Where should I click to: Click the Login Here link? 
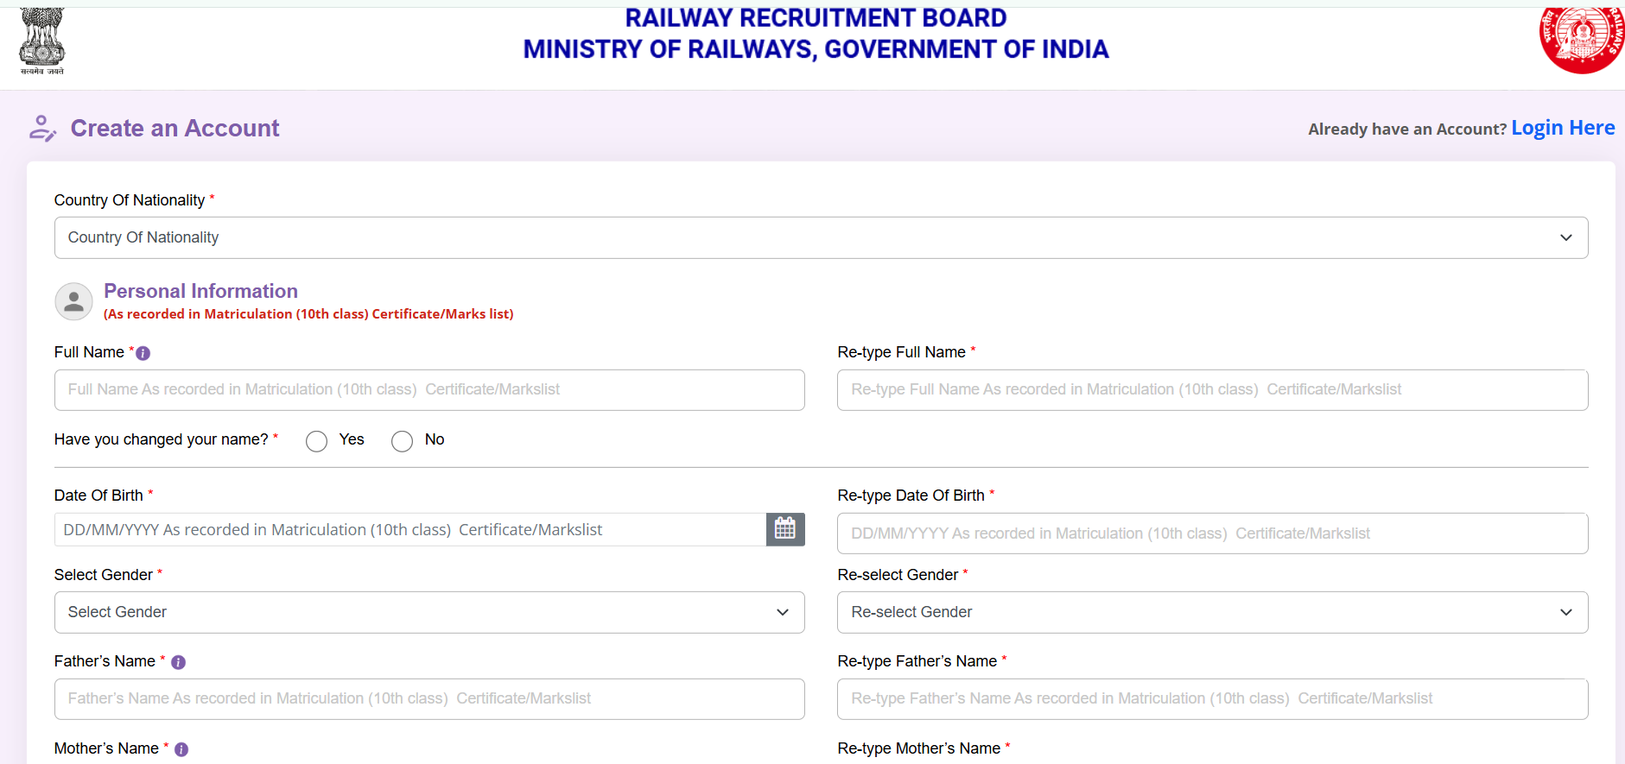[1563, 128]
